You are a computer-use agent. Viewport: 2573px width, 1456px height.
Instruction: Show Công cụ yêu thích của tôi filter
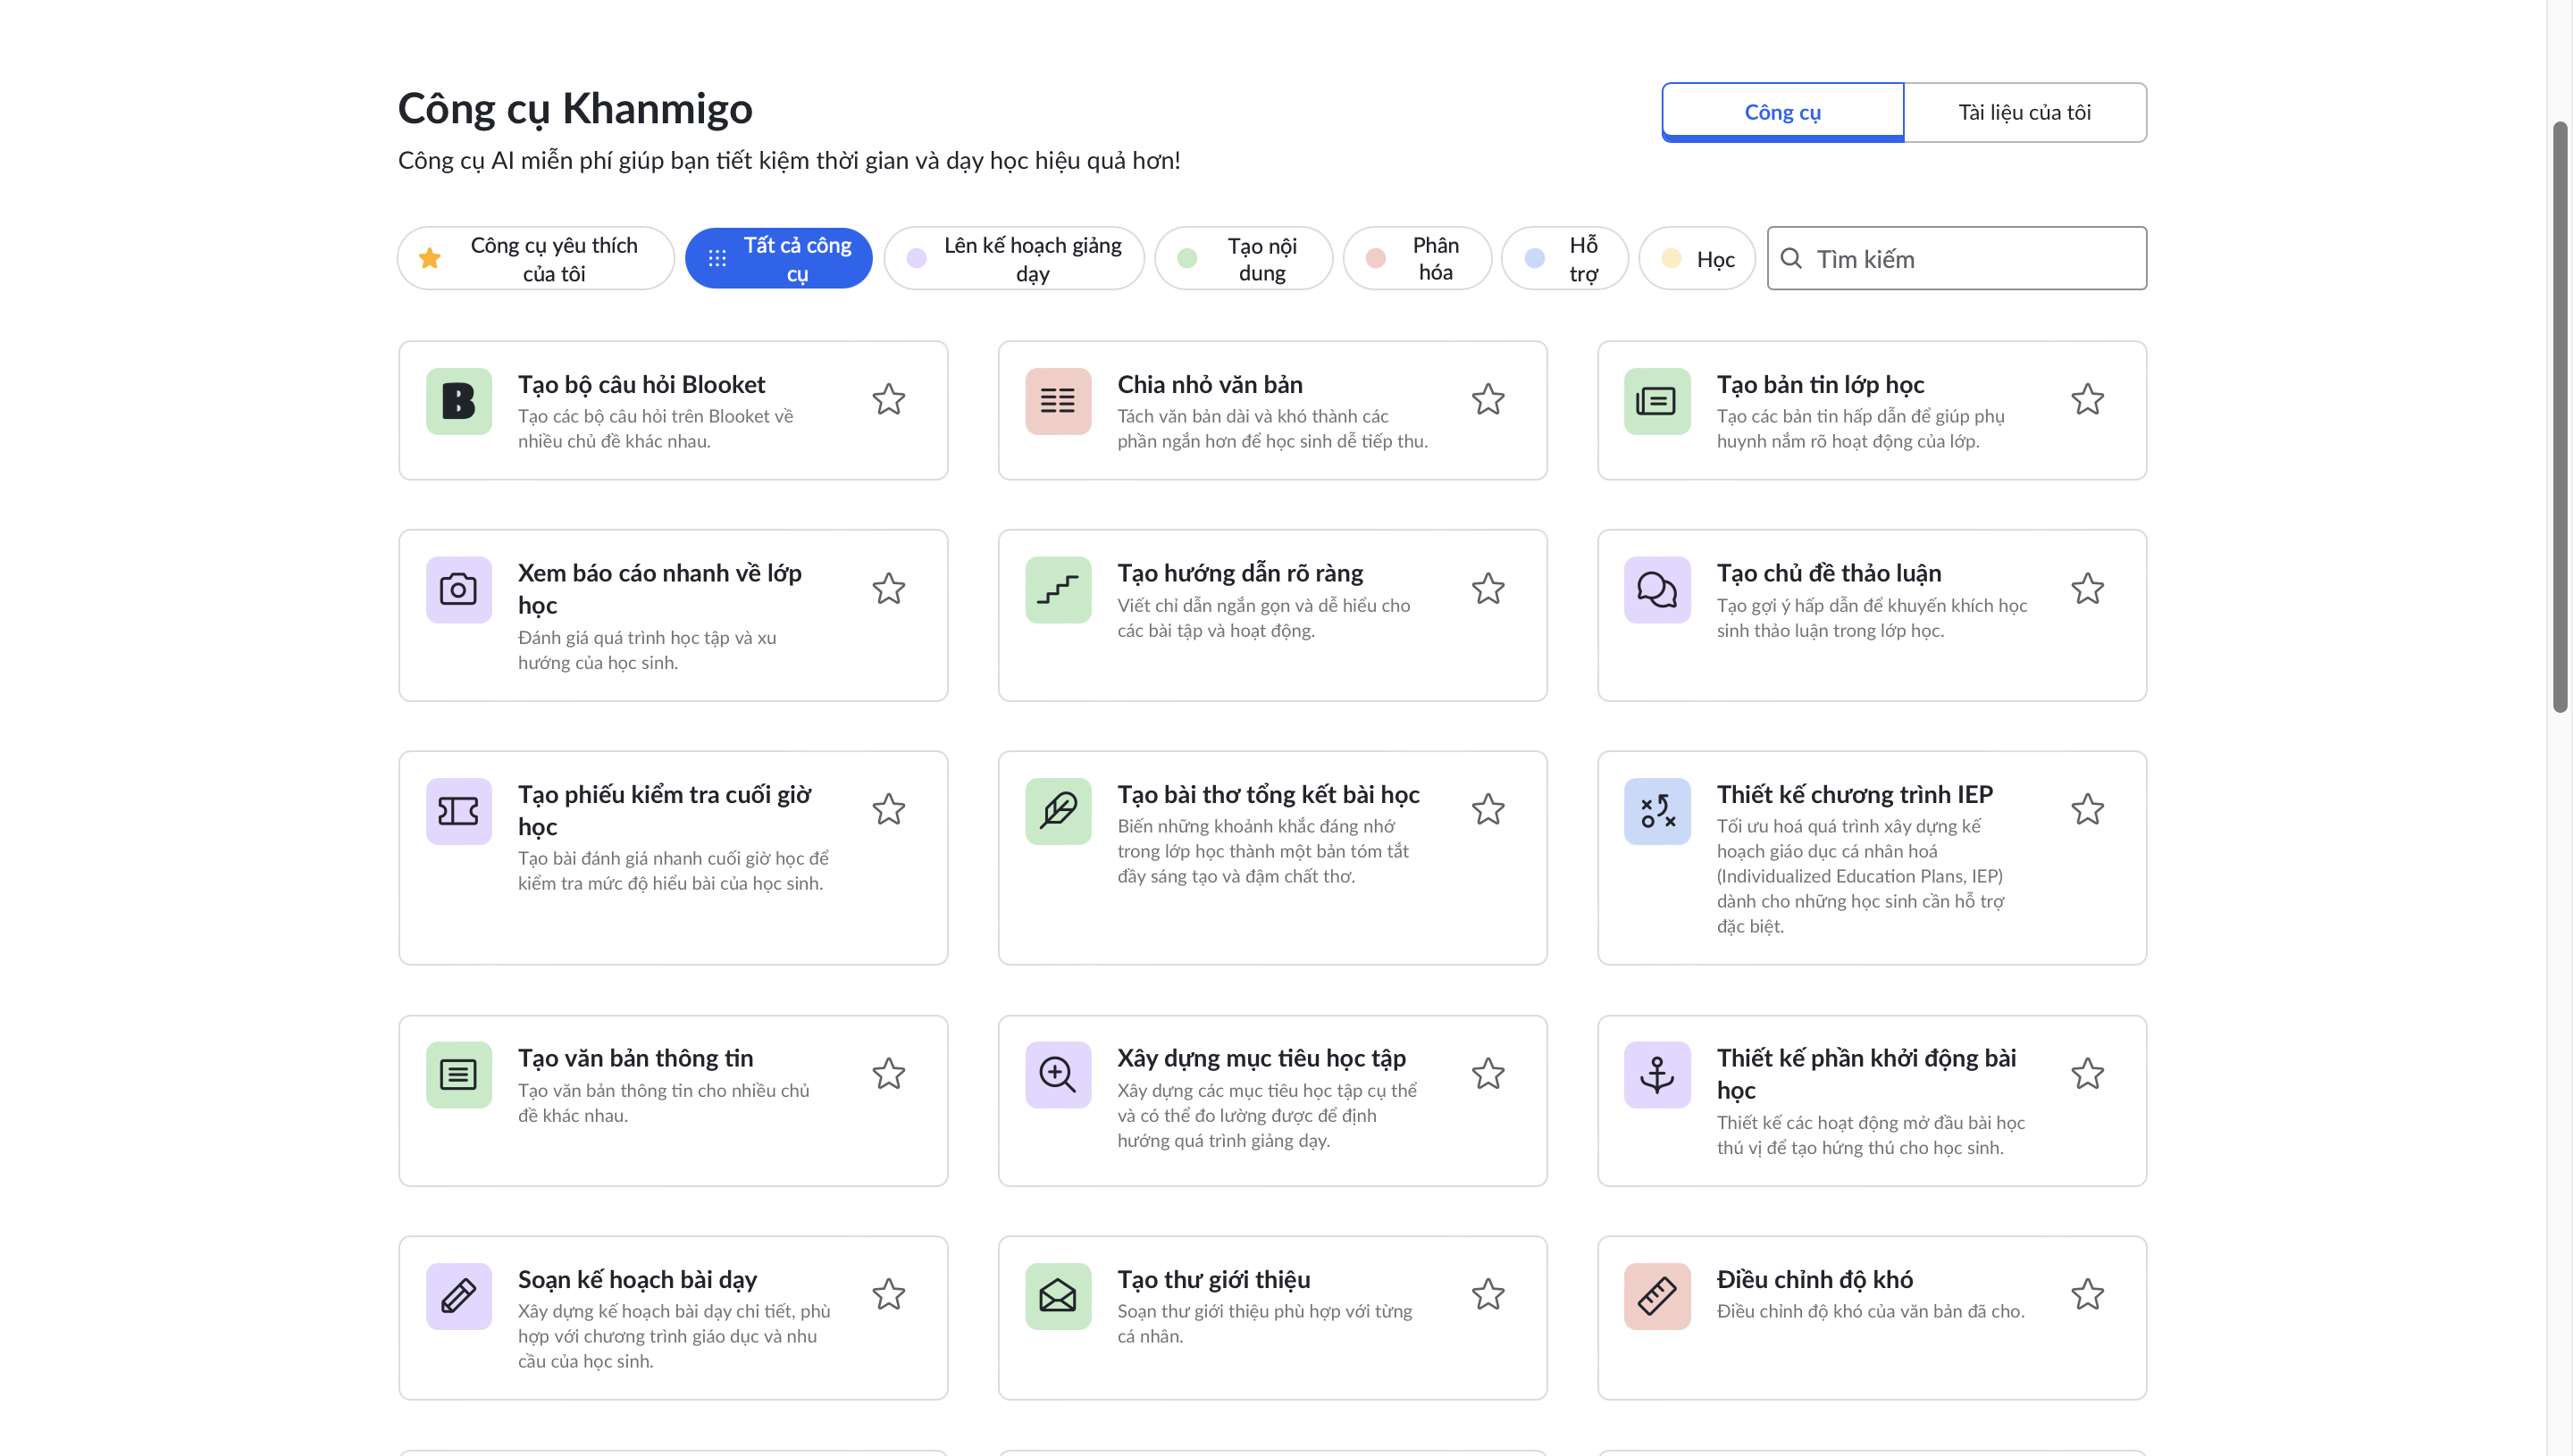tap(535, 258)
